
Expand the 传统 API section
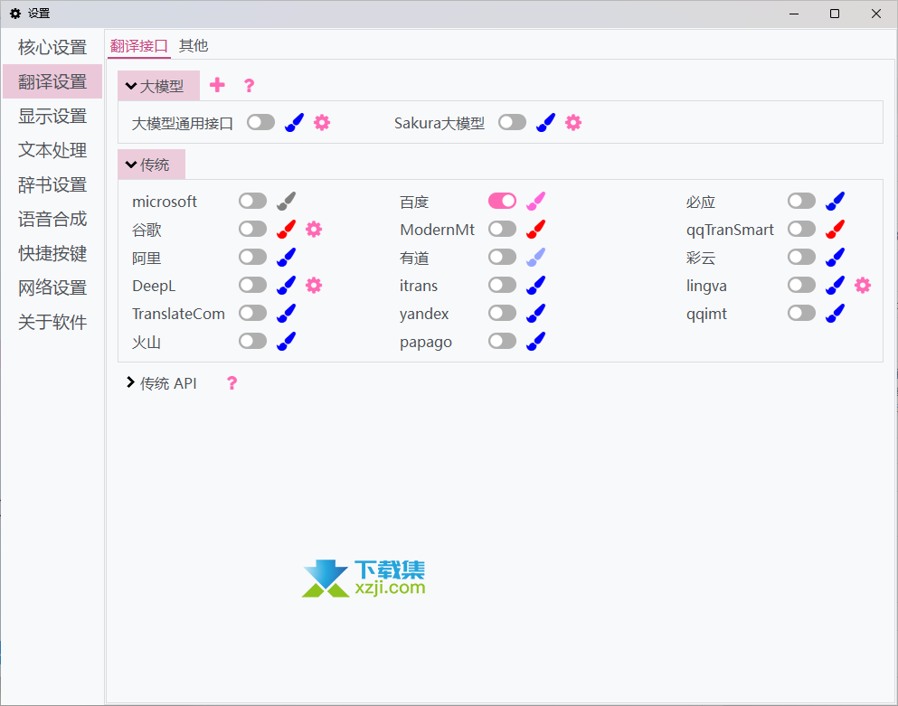click(x=161, y=383)
